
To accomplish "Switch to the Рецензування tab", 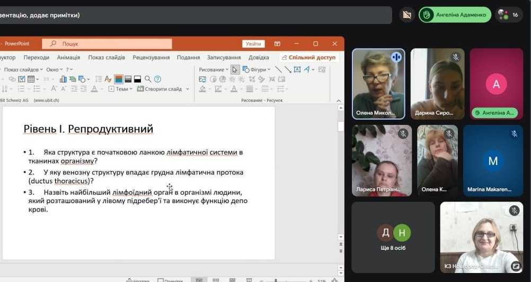I will click(x=151, y=58).
